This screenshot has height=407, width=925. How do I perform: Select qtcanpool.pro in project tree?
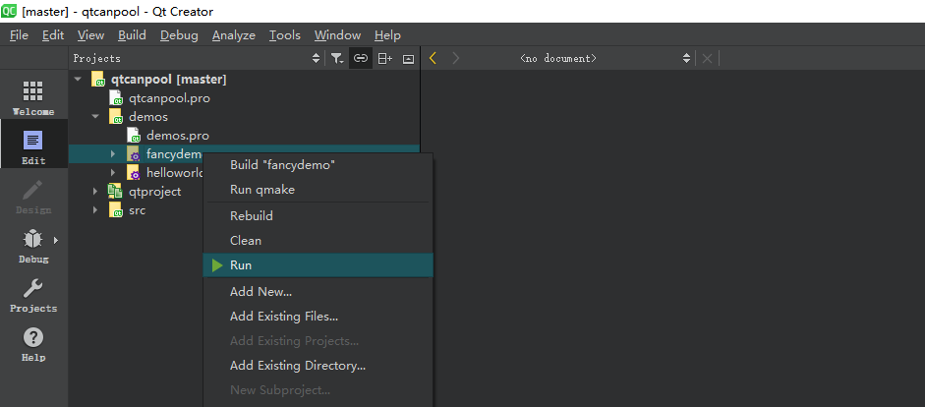[x=169, y=98]
